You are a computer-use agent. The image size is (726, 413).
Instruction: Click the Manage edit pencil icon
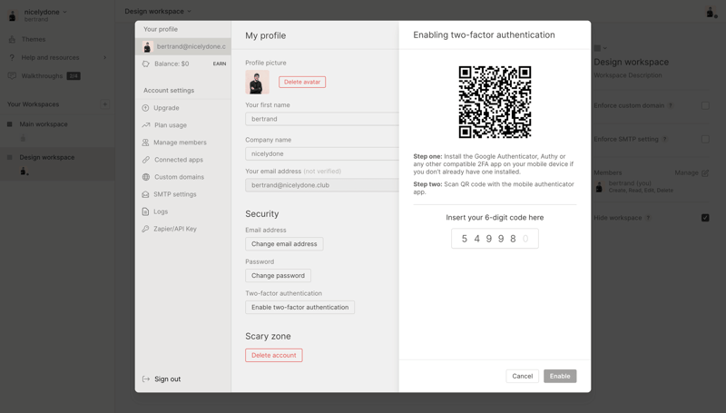[x=705, y=172]
